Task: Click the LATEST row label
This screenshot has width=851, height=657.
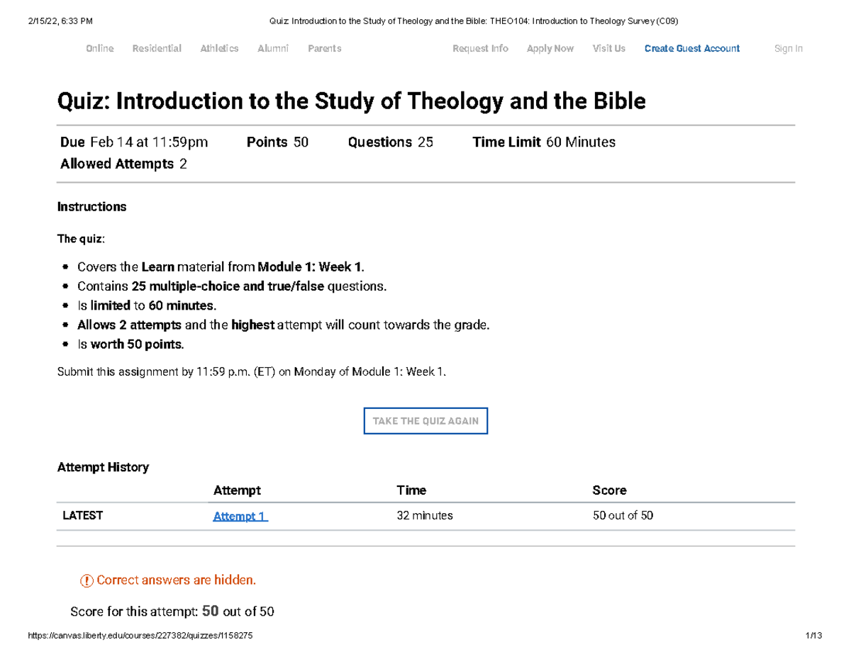Action: (82, 516)
